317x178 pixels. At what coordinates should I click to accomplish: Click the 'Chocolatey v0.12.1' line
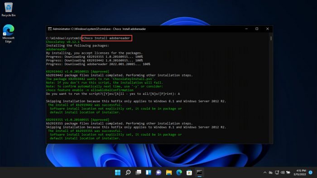click(62, 42)
